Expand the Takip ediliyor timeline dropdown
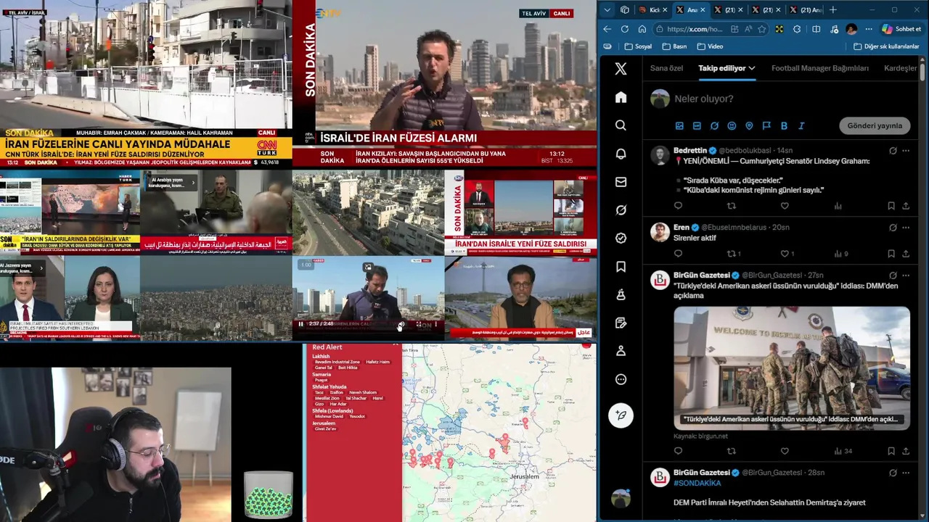929x522 pixels. (x=752, y=68)
